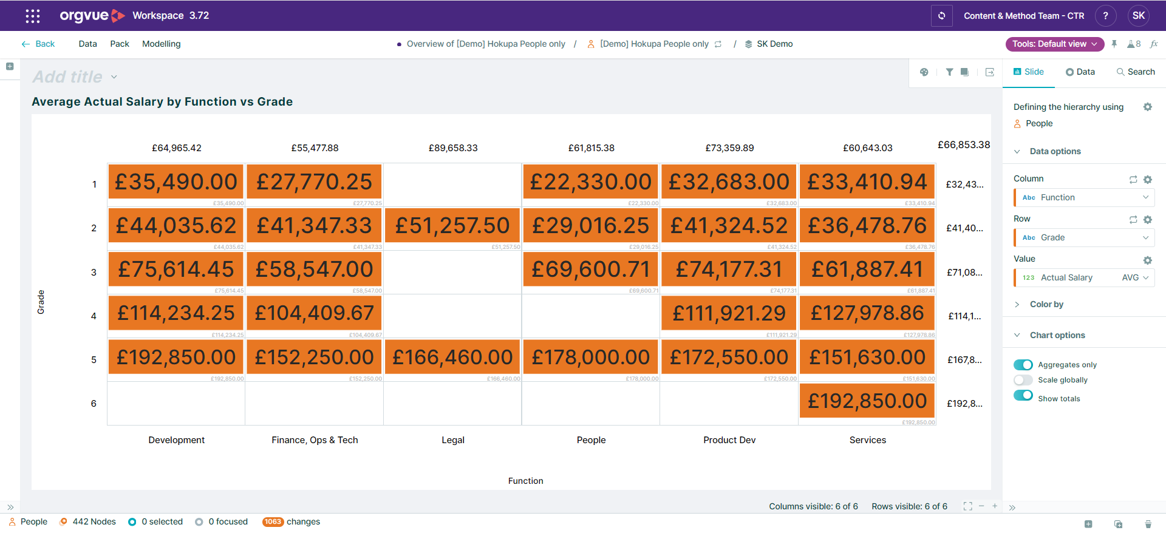Click the trash delete icon
This screenshot has width=1166, height=533.
point(1148,524)
